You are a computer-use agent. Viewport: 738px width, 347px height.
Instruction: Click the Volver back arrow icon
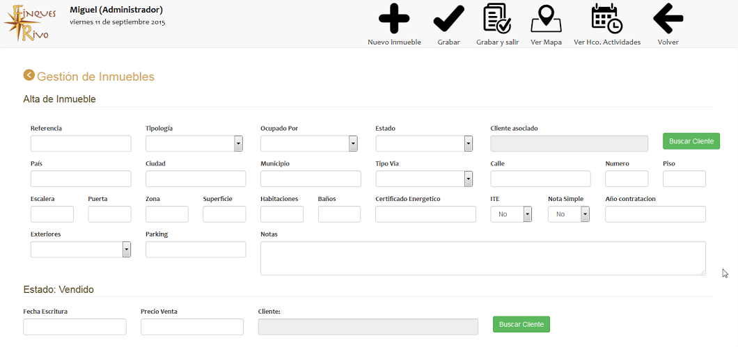[668, 19]
